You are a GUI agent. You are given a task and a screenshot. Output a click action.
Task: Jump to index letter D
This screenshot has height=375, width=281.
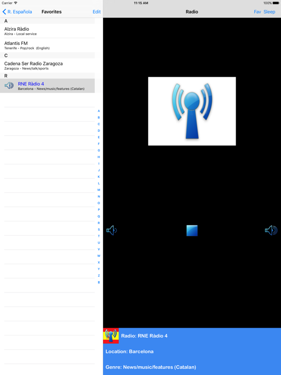tap(99, 130)
